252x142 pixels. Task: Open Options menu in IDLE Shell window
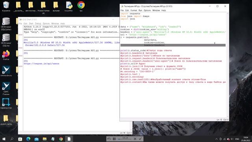click(46, 24)
